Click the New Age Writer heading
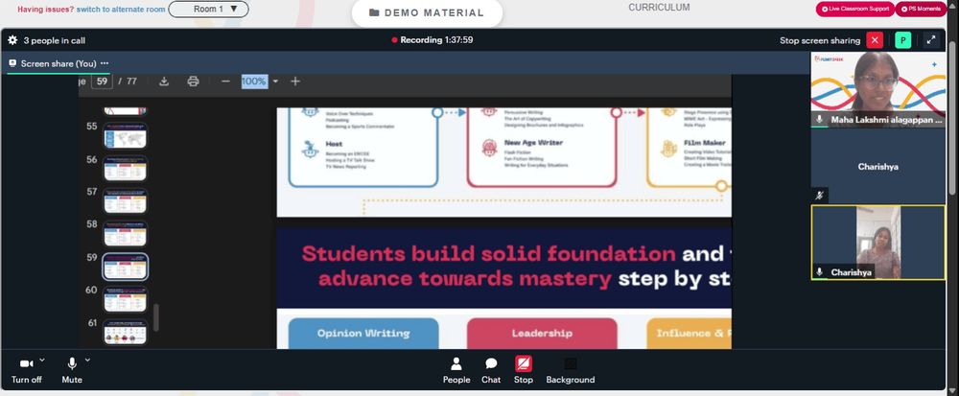The height and width of the screenshot is (396, 959). tap(533, 143)
